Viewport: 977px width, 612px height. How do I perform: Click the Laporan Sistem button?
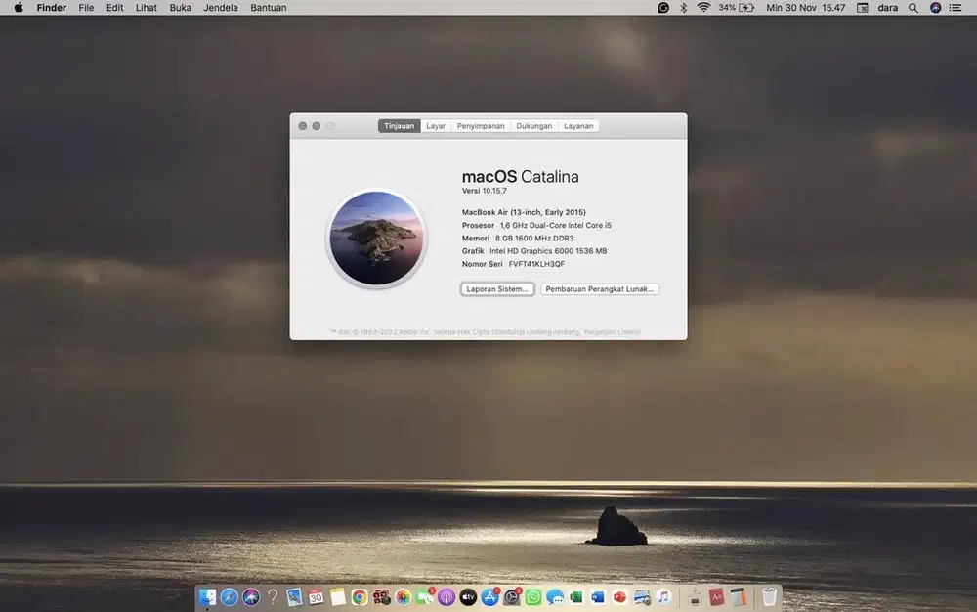coord(496,289)
